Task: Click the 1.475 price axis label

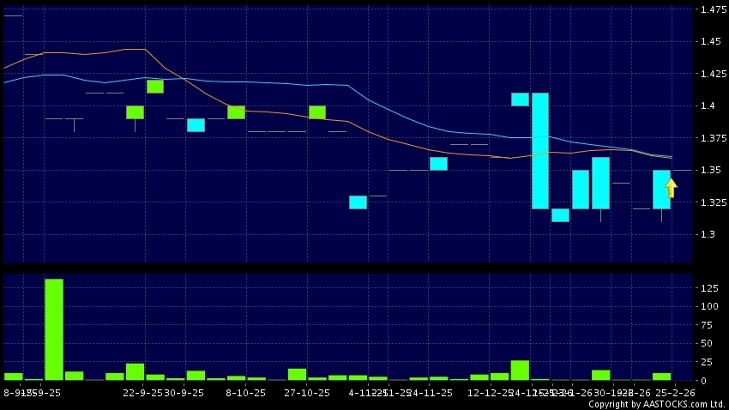Action: [x=710, y=9]
